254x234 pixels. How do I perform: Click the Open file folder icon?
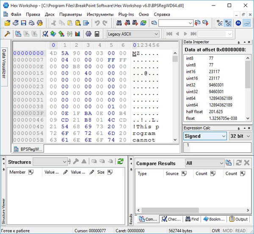[8, 23]
